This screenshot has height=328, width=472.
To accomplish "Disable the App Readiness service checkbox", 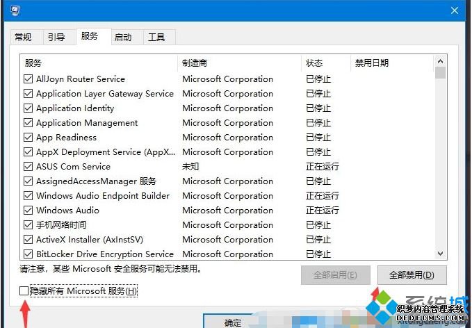I will [28, 137].
